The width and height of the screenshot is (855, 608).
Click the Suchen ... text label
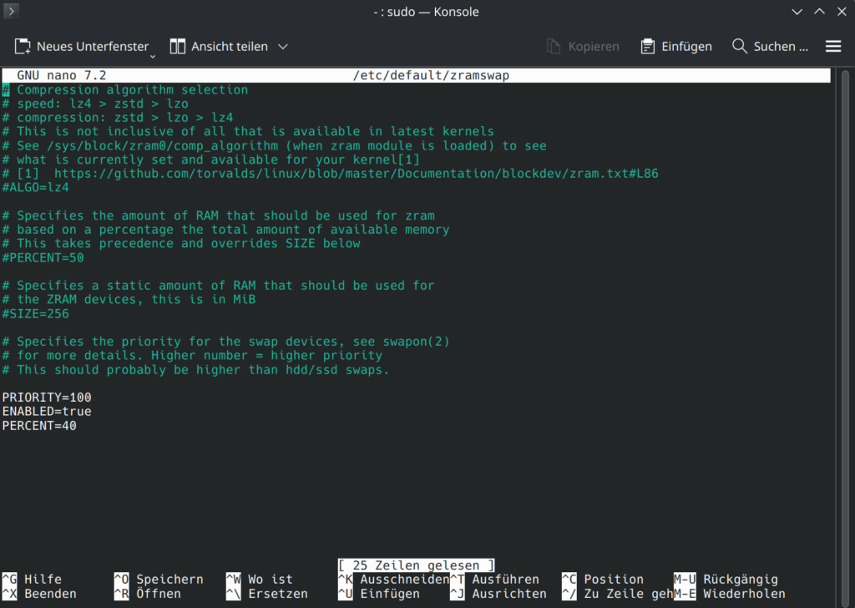pyautogui.click(x=781, y=47)
